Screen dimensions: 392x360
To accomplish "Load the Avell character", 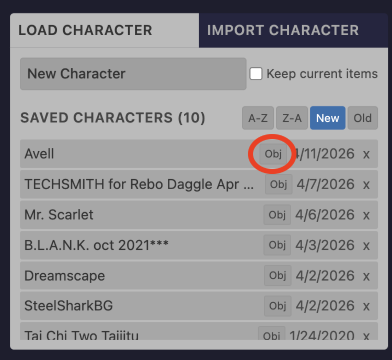I will [x=105, y=154].
